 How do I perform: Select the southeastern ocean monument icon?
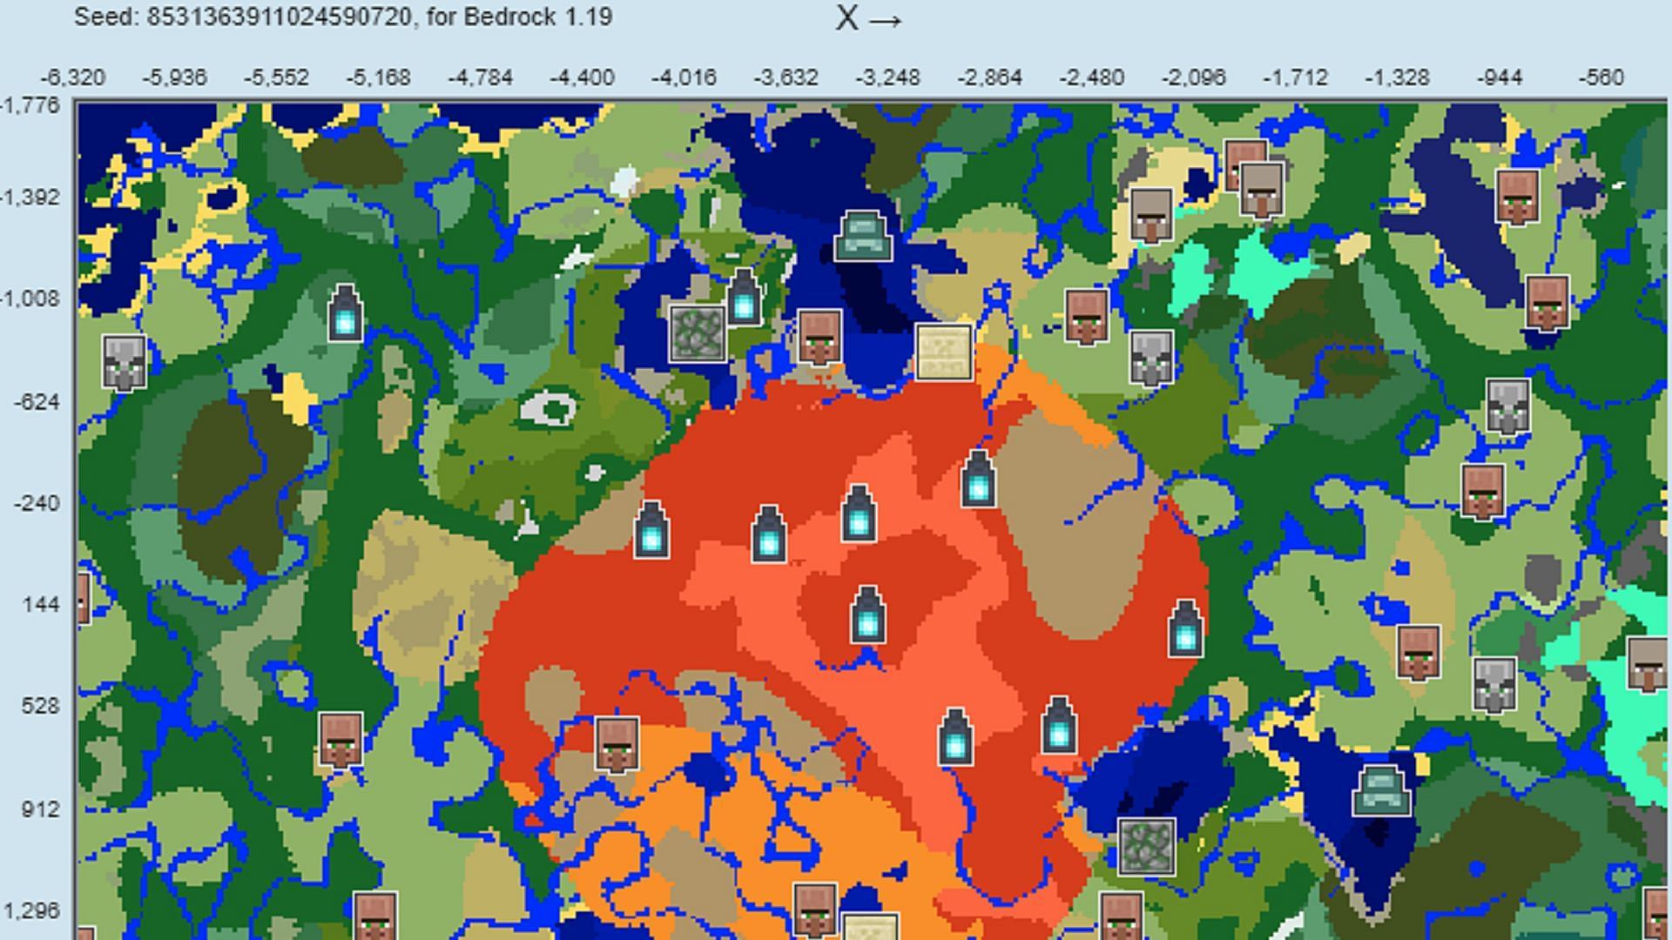click(x=1381, y=790)
